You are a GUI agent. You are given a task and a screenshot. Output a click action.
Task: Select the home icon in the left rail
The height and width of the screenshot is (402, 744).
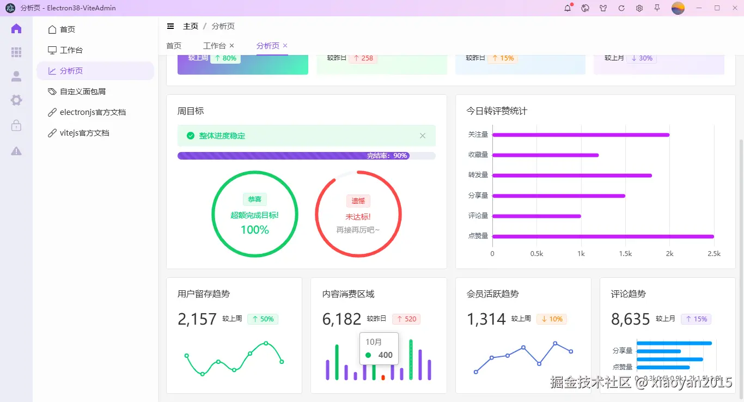point(16,28)
